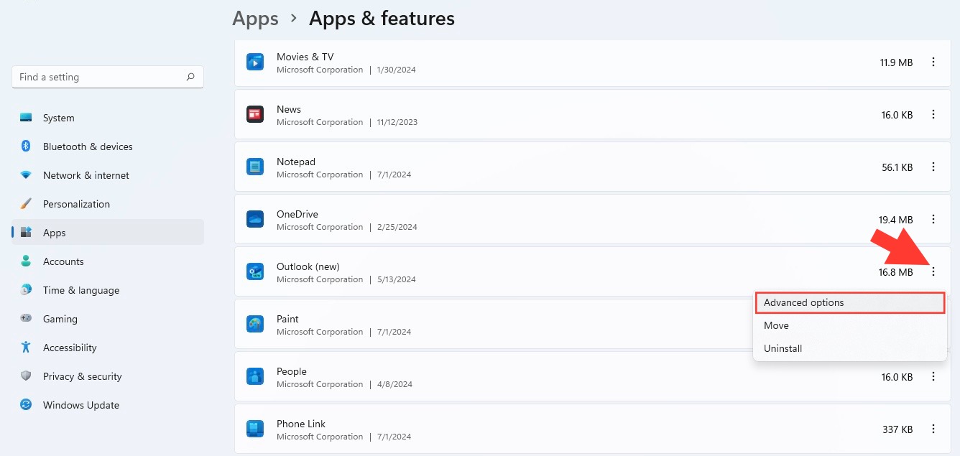Image resolution: width=960 pixels, height=456 pixels.
Task: Open the three-dot menu for People
Action: [x=933, y=377]
